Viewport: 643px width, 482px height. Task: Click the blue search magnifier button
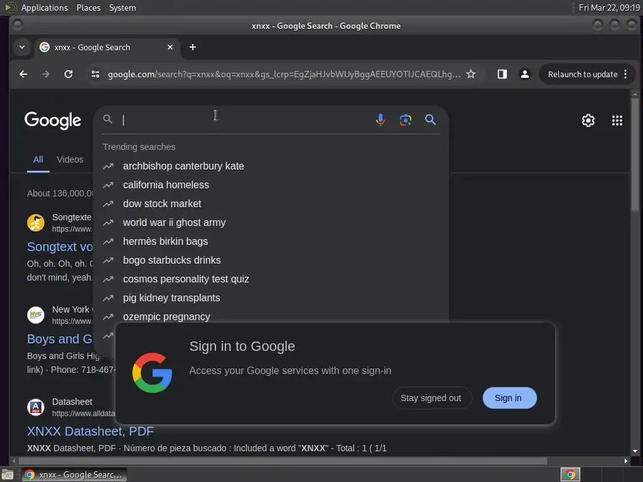(x=430, y=120)
